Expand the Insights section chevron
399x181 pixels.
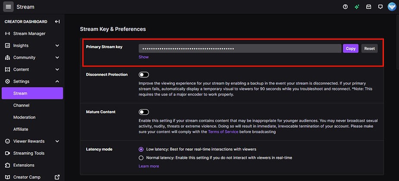point(57,46)
